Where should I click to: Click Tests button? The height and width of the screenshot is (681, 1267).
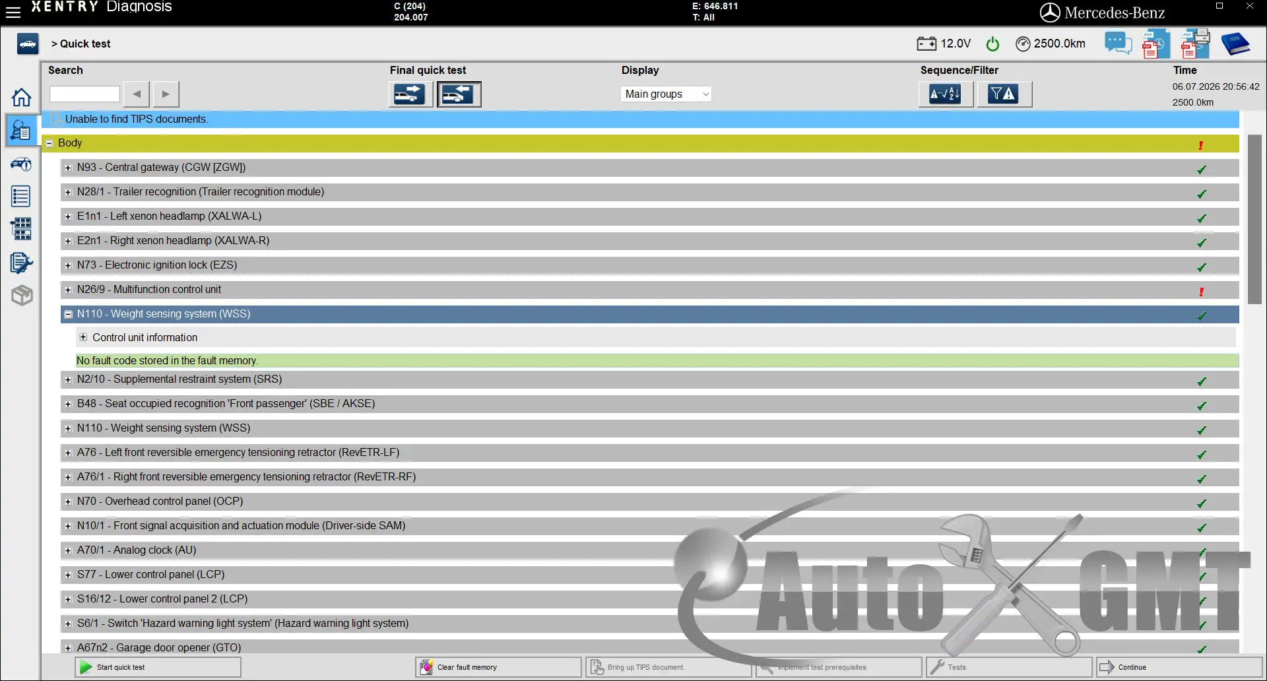[x=1009, y=667]
